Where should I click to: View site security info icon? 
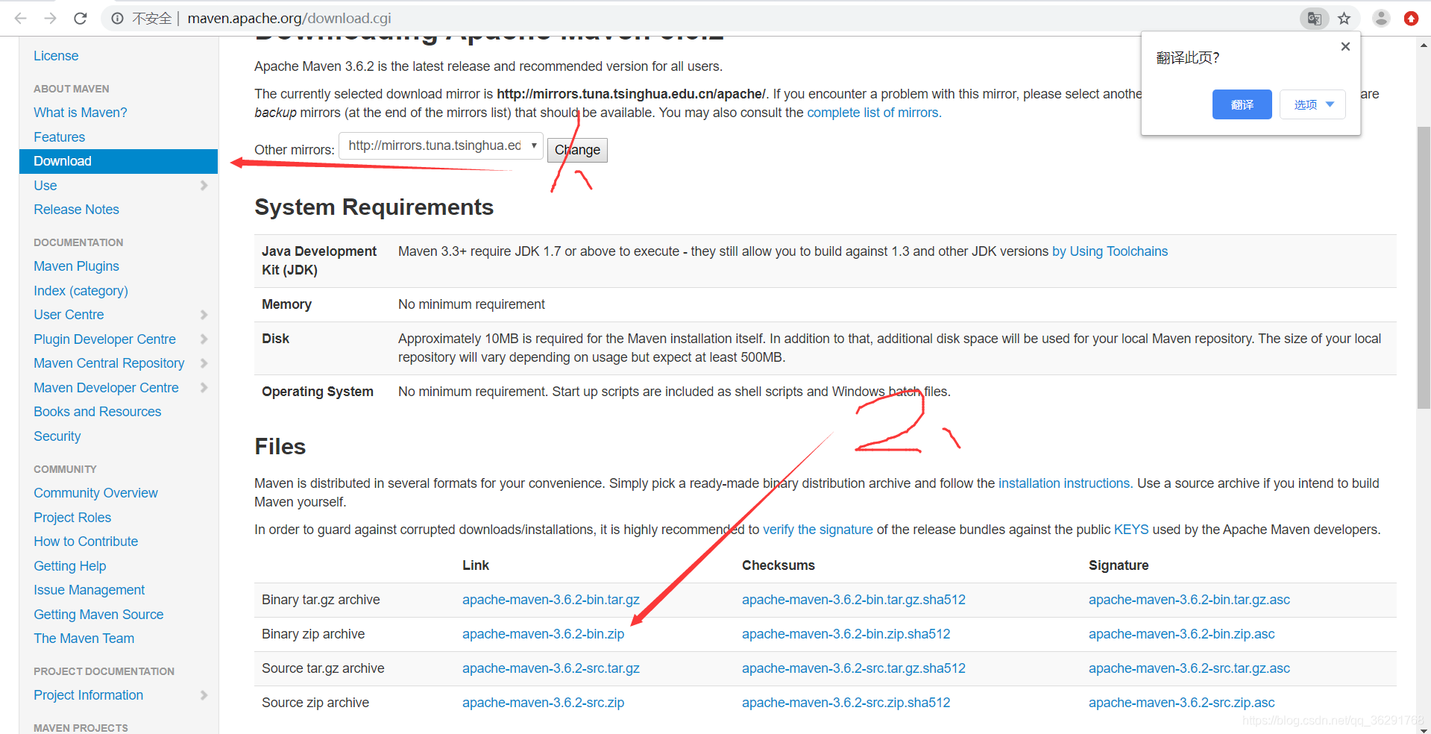point(118,19)
